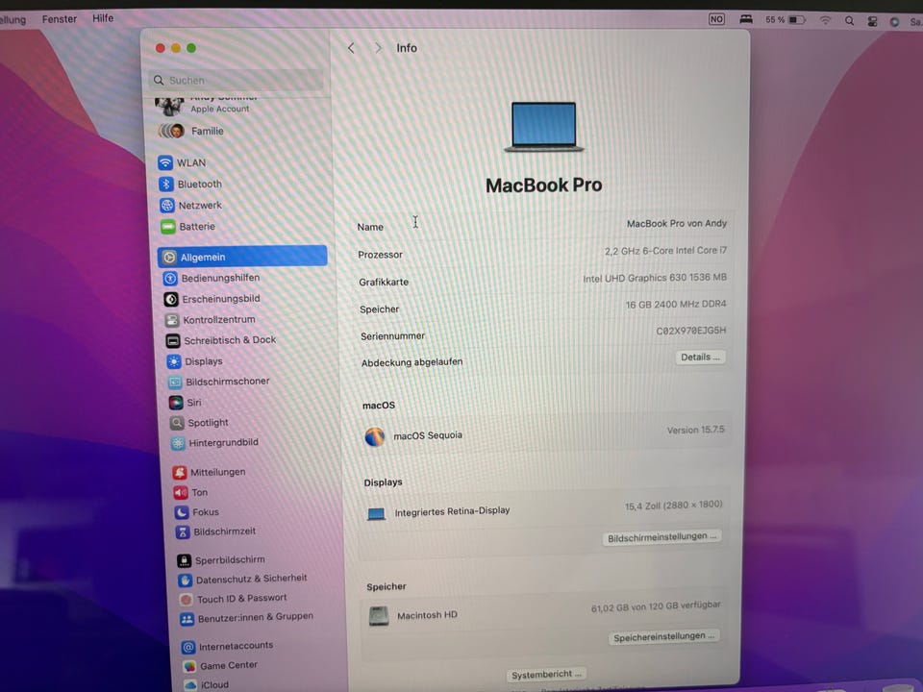Image resolution: width=923 pixels, height=692 pixels.
Task: Click the Siri menu bar icon
Action: [894, 22]
